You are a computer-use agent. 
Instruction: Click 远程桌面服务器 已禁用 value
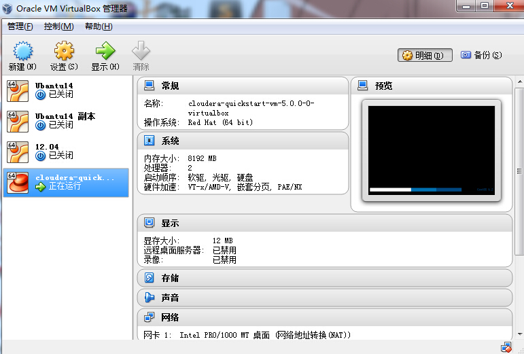(224, 250)
